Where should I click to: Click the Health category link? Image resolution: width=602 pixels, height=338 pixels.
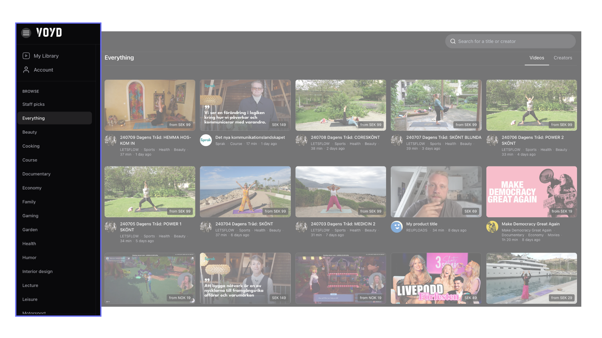click(x=29, y=243)
